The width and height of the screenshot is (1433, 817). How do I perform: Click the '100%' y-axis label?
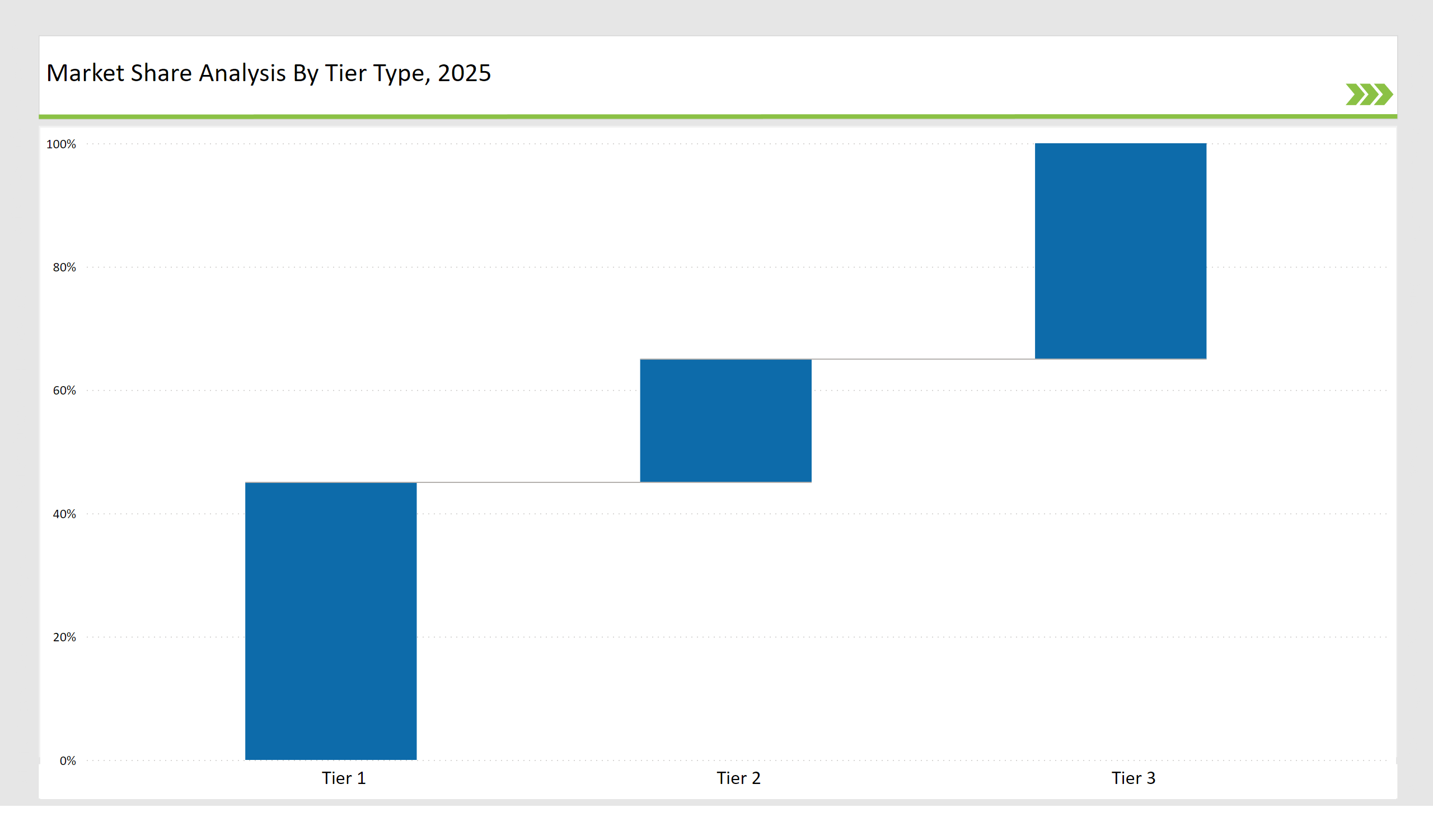[x=60, y=144]
